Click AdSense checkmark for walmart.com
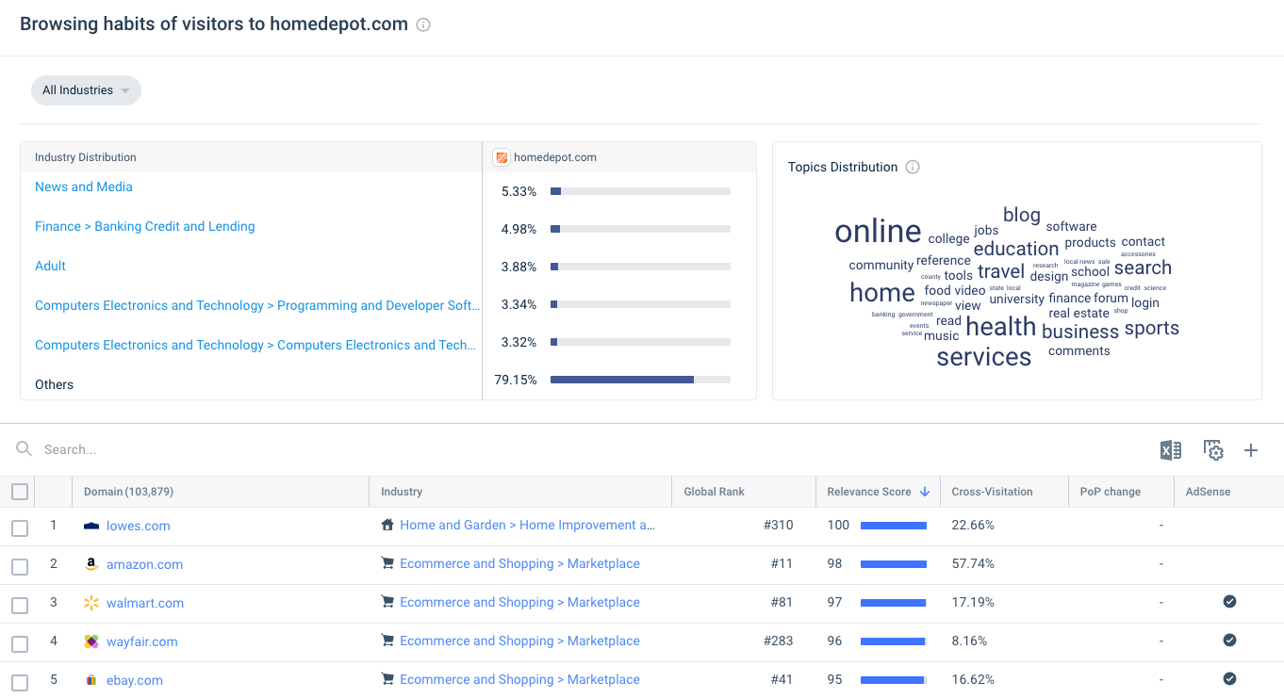This screenshot has width=1284, height=698. click(1229, 601)
